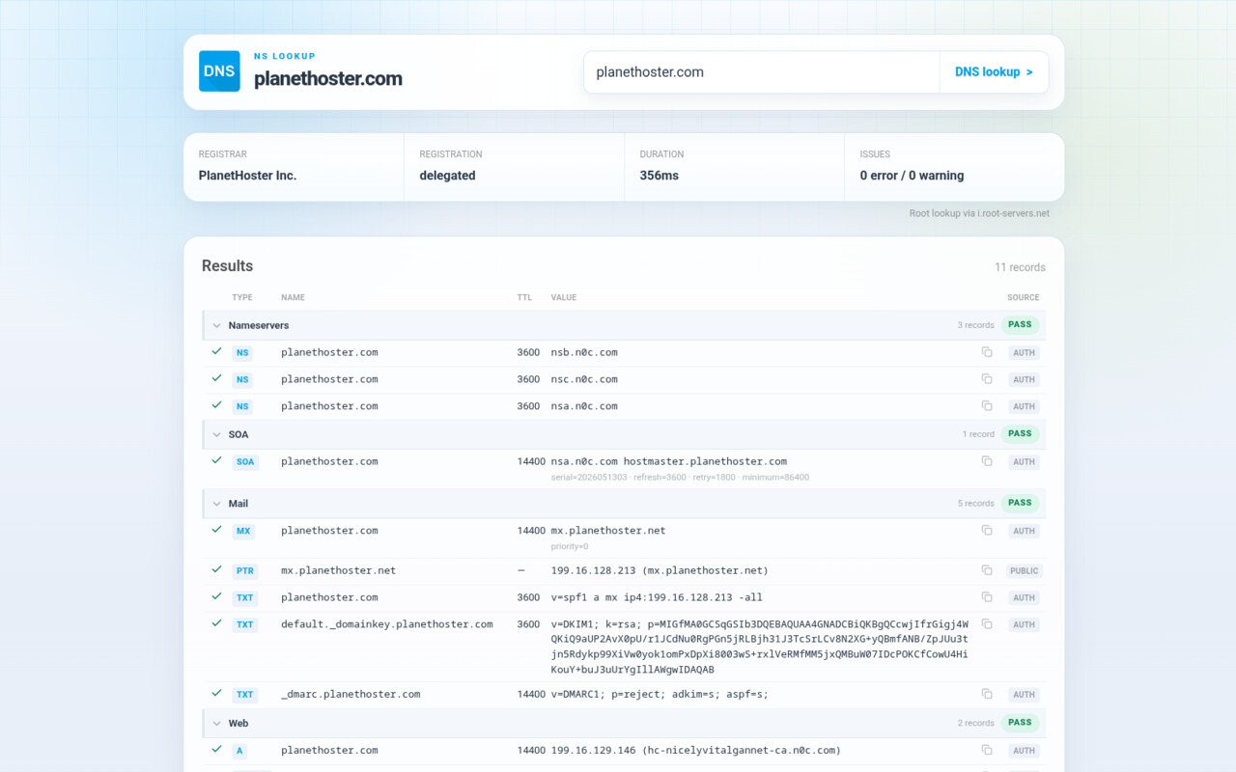The image size is (1236, 772).
Task: Click the name default._domainkey.planethoster.com
Action: point(387,624)
